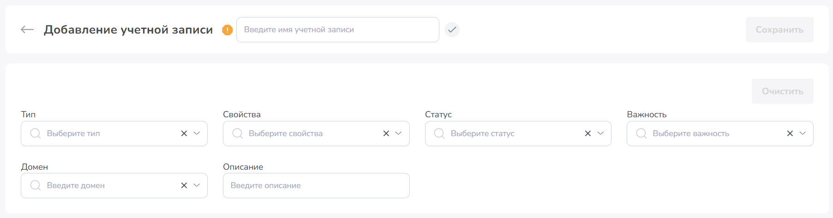833x218 pixels.
Task: Click the orange warning exclamation icon
Action: pyautogui.click(x=227, y=30)
